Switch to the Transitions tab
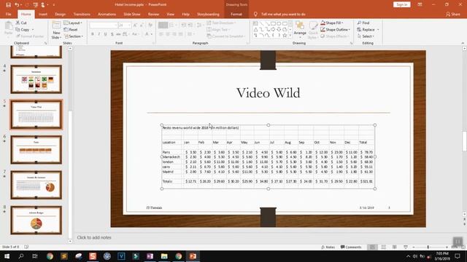Image resolution: width=467 pixels, height=262 pixels. 82,15
